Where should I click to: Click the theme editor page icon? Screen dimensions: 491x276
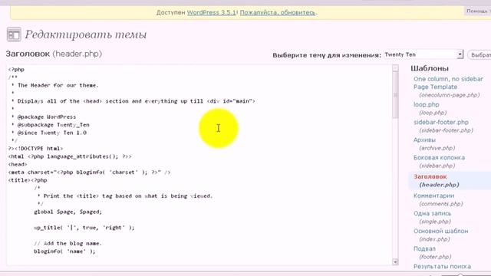click(x=14, y=34)
